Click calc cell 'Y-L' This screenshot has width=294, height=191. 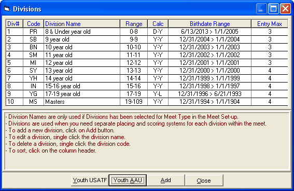click(x=158, y=94)
